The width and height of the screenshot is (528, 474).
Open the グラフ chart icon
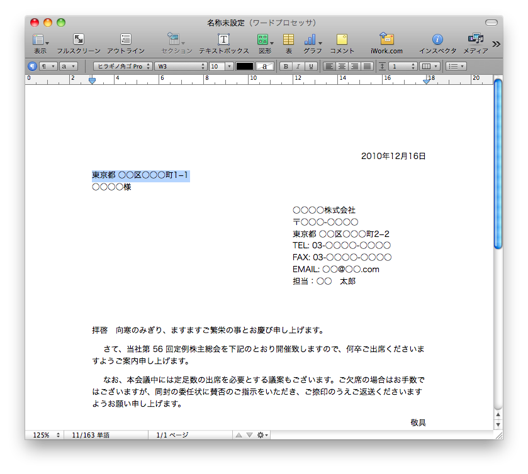(312, 40)
